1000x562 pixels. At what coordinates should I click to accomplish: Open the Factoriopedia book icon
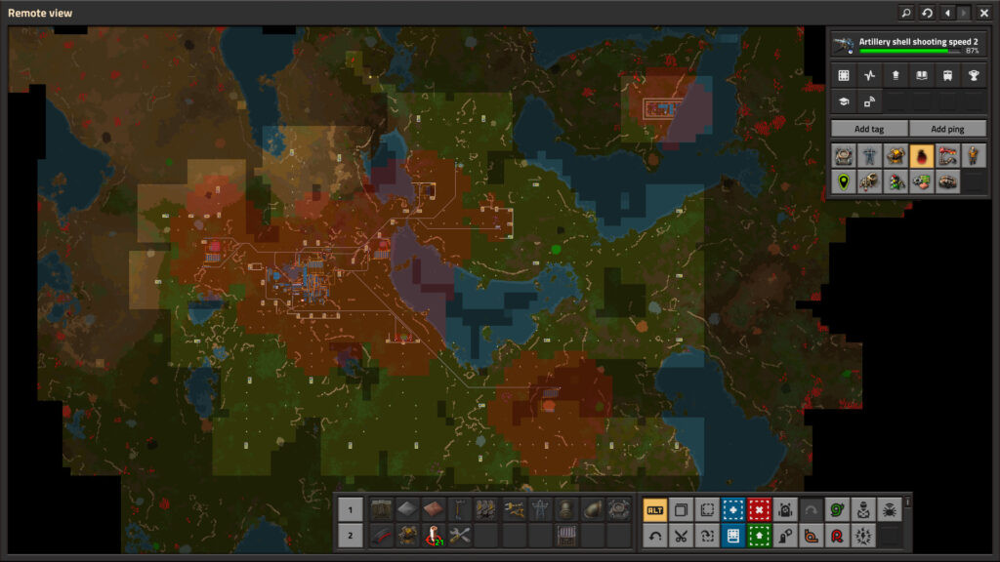click(922, 75)
